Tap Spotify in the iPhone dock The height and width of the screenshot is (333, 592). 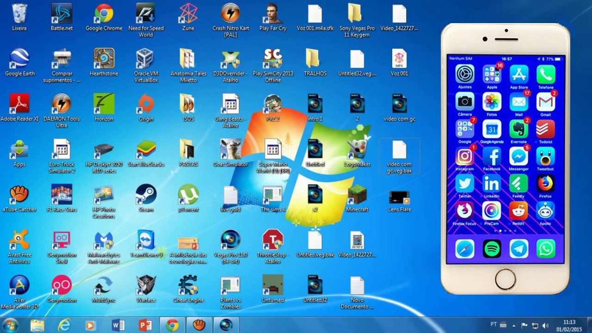click(x=492, y=249)
